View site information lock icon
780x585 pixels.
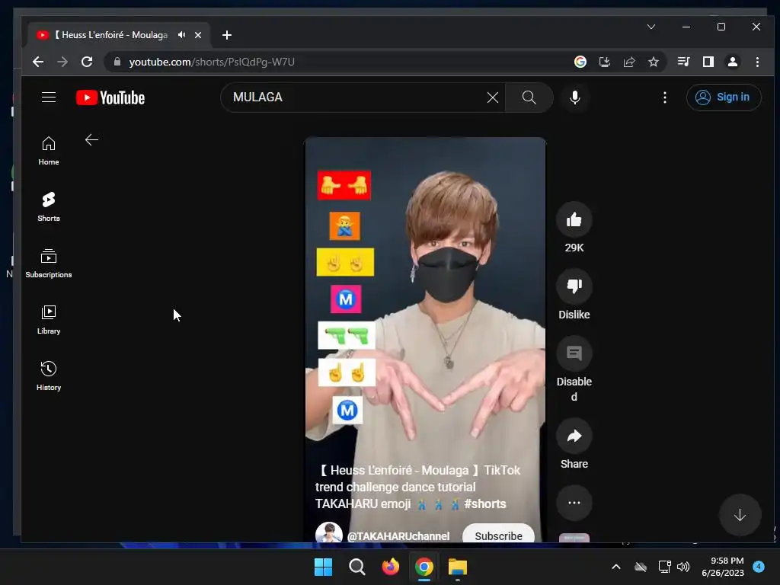coord(117,62)
